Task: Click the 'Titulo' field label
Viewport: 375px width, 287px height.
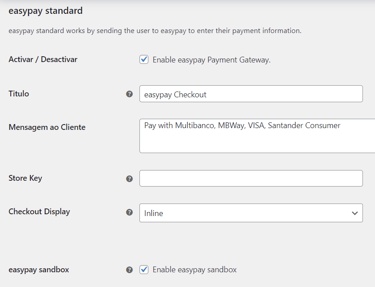Action: click(19, 94)
